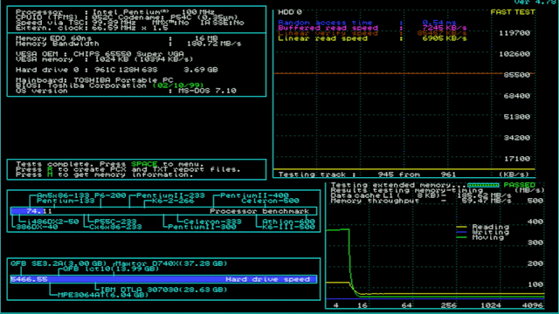Click the Buffered read speed result line
The image size is (559, 314).
[372, 28]
